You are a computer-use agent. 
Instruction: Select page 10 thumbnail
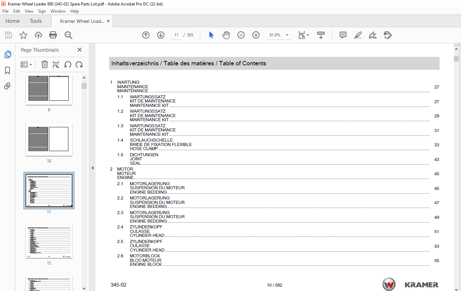coord(49,139)
